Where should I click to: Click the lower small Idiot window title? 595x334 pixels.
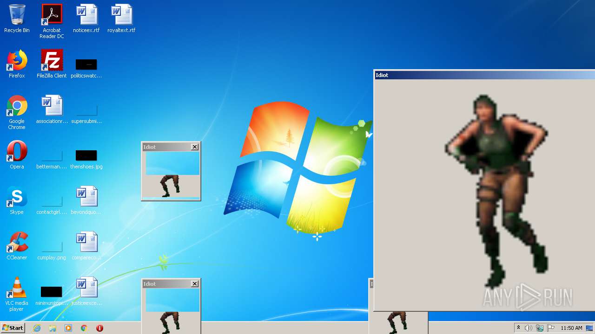click(x=150, y=284)
